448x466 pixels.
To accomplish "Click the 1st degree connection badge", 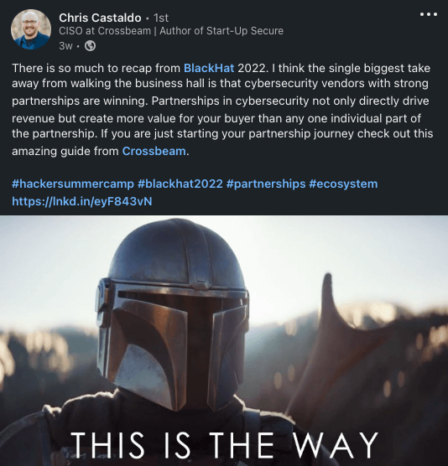I will [161, 18].
